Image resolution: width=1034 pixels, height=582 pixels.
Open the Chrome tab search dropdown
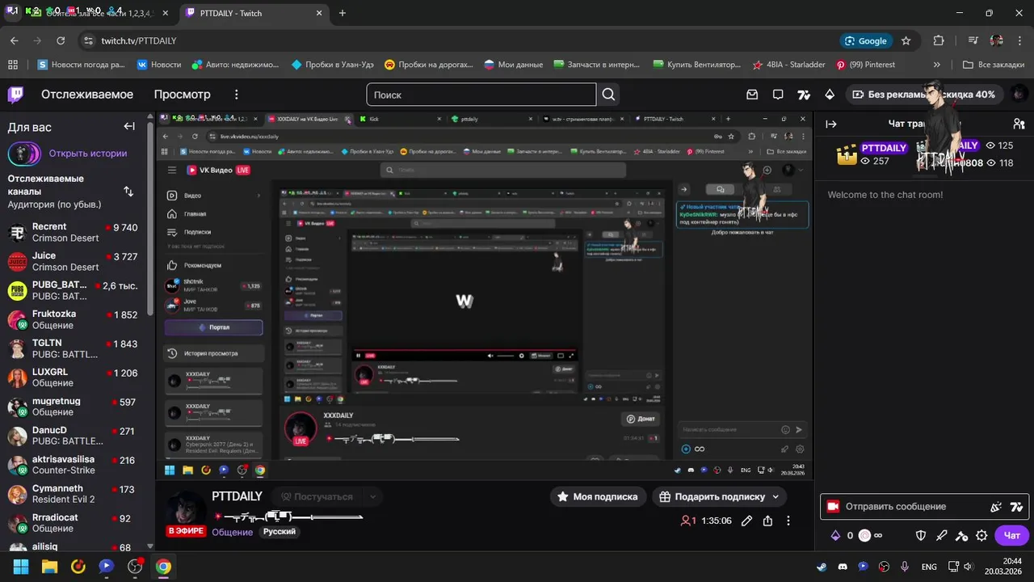click(x=13, y=13)
